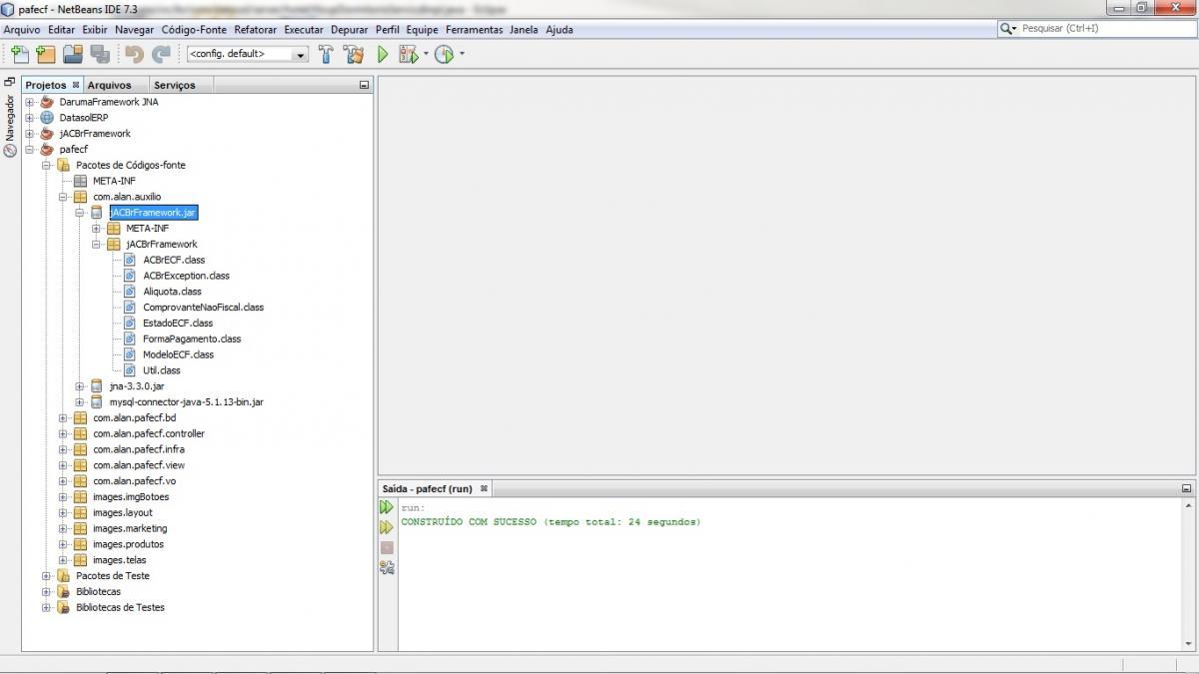The height and width of the screenshot is (674, 1199).
Task: Click the output settings icon below stop
Action: click(387, 567)
